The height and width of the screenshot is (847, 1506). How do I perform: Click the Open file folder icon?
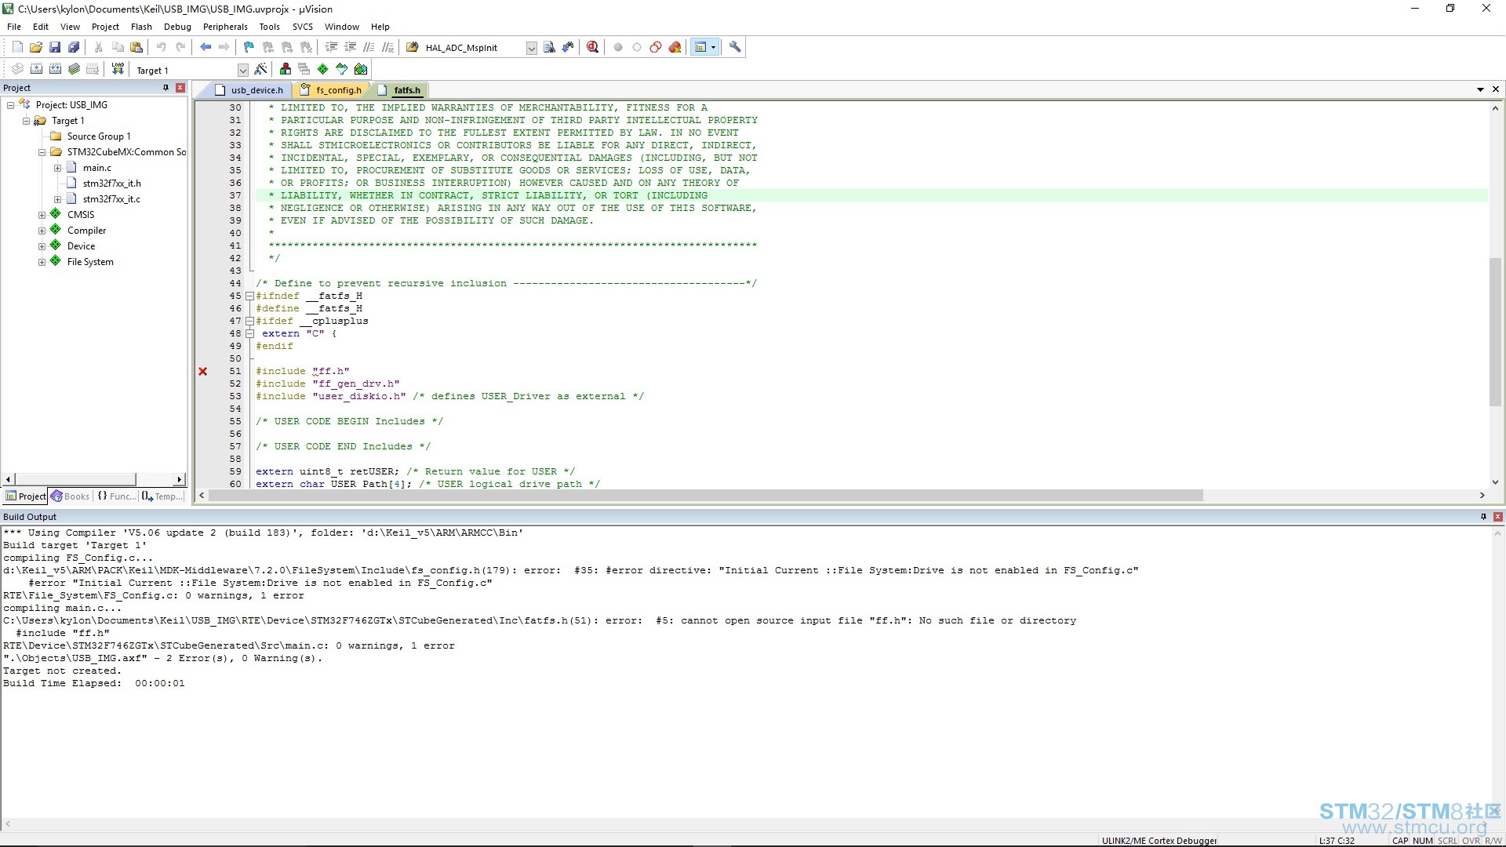[36, 47]
